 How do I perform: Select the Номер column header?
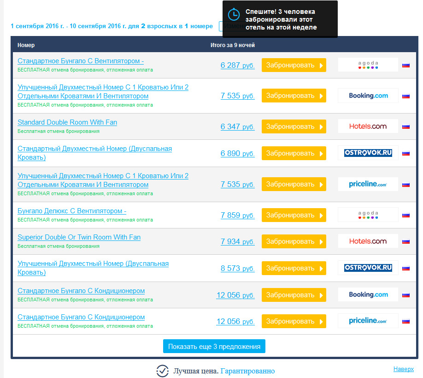coord(26,45)
